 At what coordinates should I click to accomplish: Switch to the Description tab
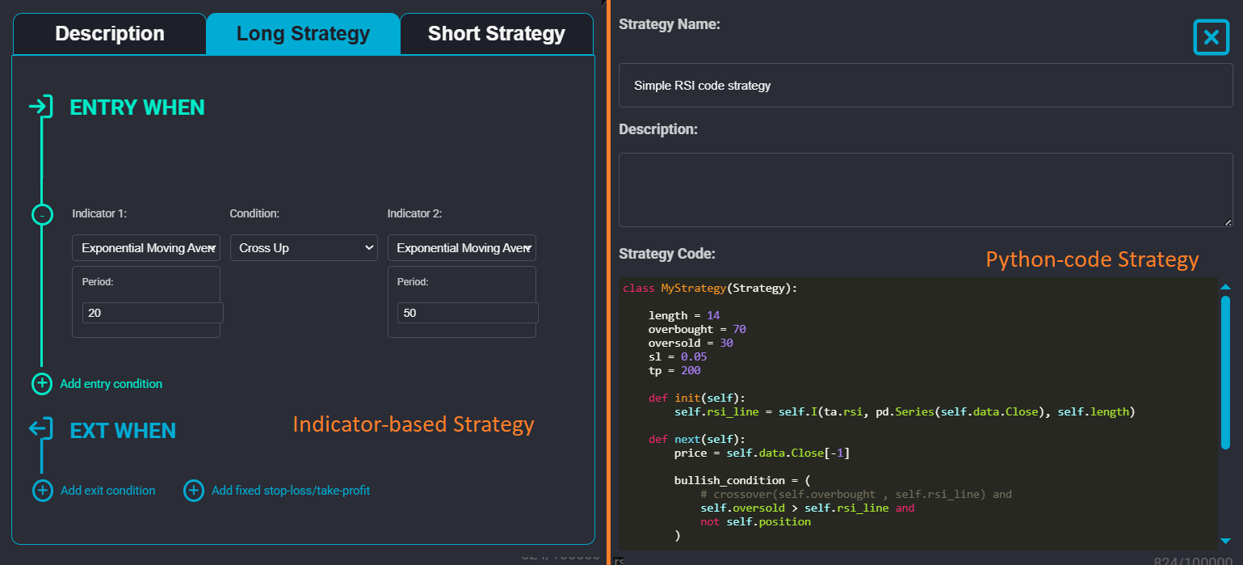(110, 34)
